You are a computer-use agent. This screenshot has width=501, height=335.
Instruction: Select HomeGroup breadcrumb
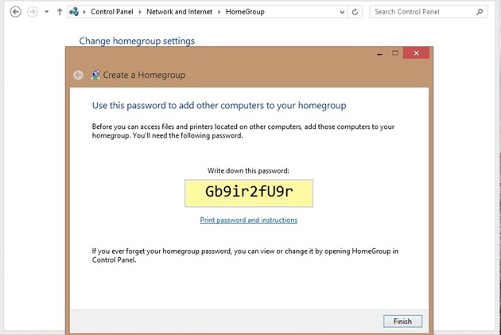tap(245, 12)
